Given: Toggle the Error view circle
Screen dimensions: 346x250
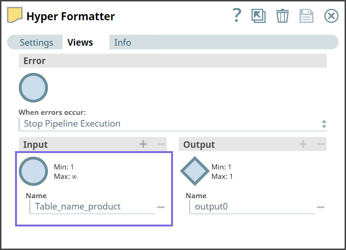Looking at the screenshot, I should tap(33, 88).
